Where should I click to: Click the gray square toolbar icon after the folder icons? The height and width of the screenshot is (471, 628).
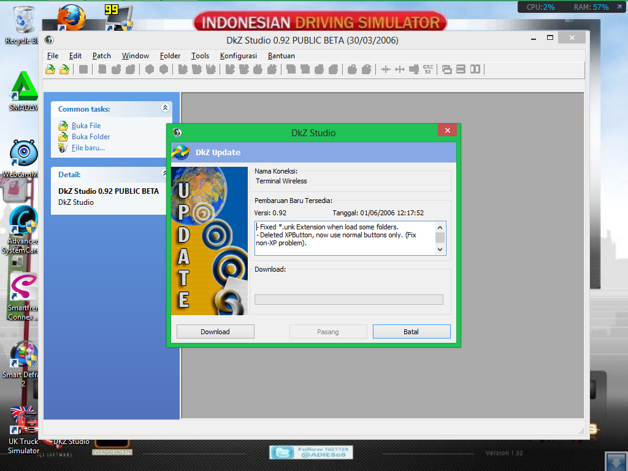[83, 69]
